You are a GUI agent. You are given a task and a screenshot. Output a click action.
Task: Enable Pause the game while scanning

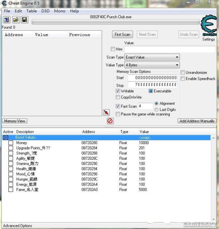(x=118, y=114)
